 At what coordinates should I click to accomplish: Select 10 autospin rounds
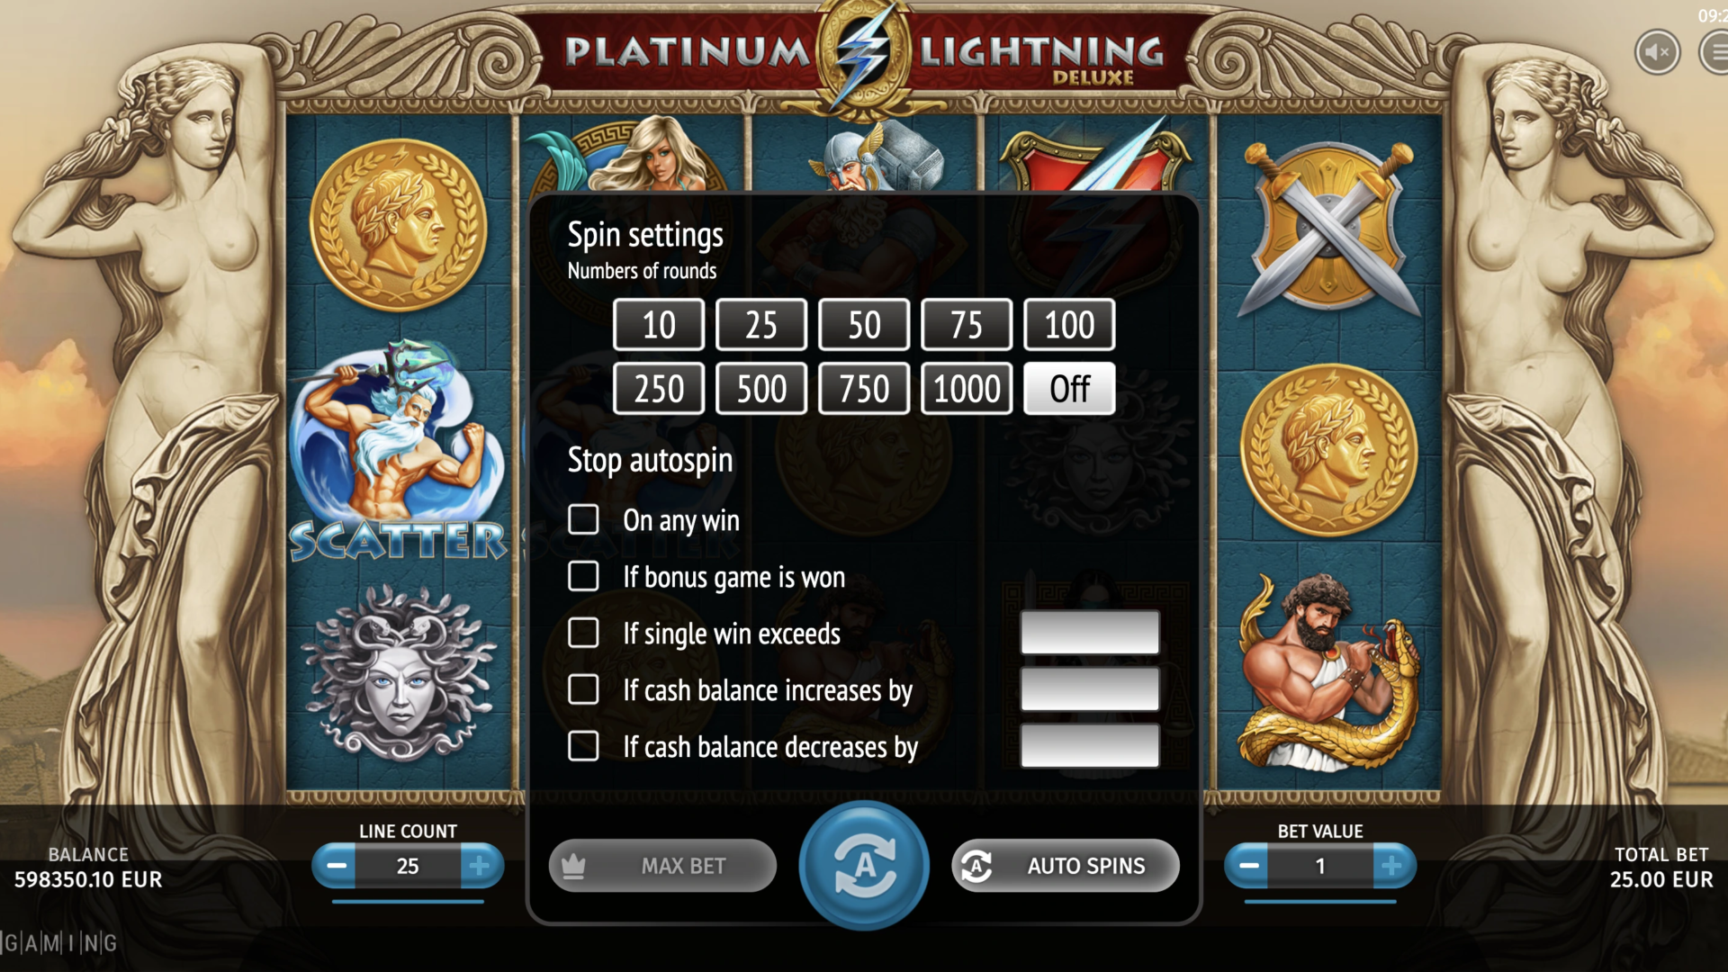[x=659, y=325]
